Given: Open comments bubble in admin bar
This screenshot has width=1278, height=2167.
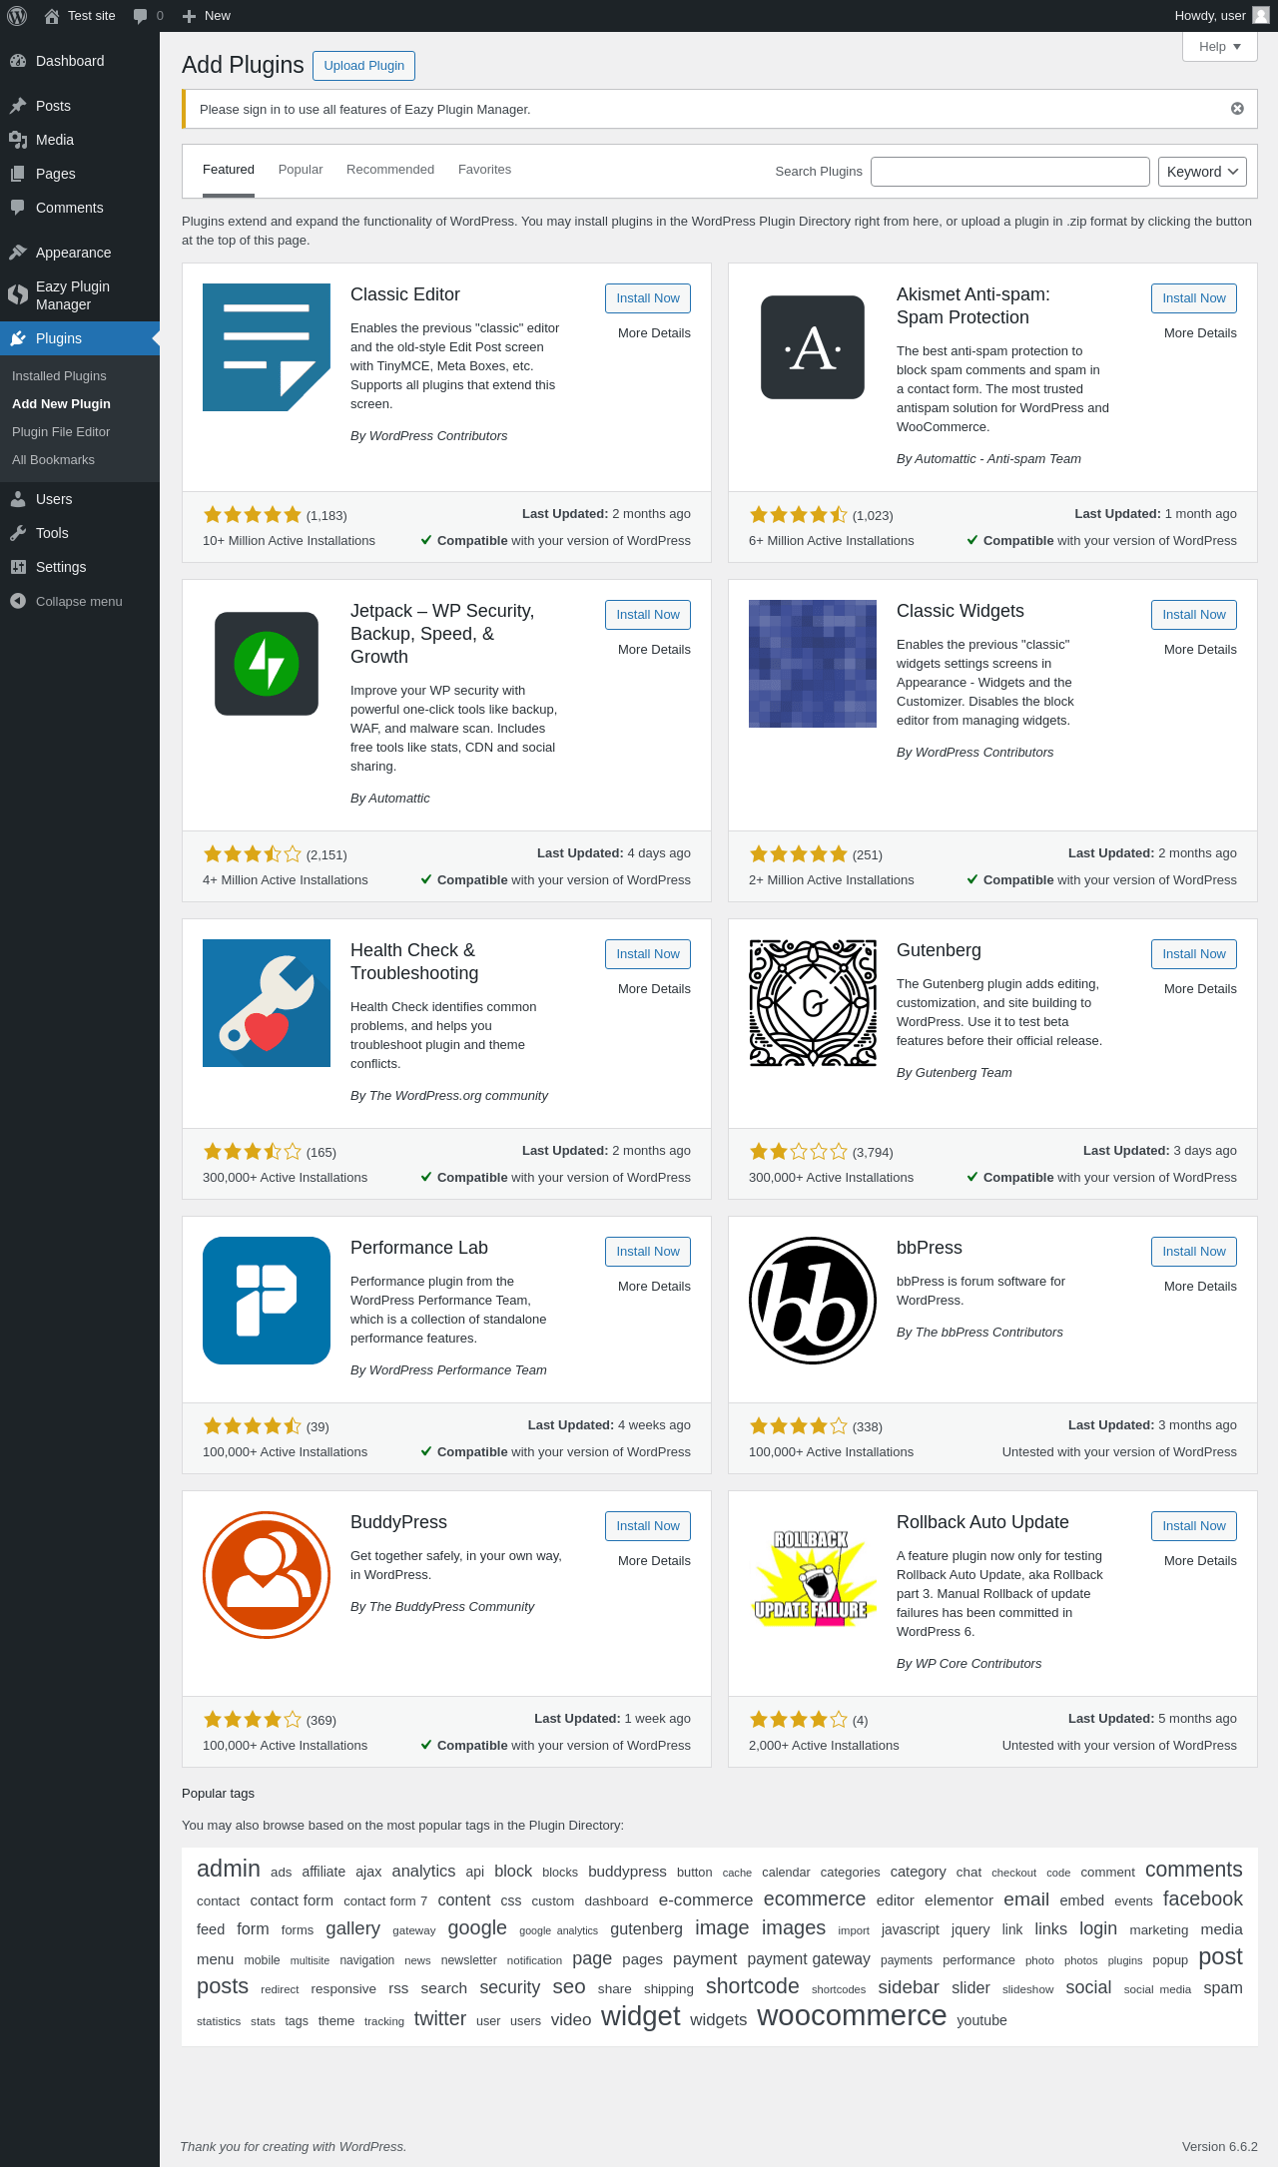Looking at the screenshot, I should pos(140,16).
